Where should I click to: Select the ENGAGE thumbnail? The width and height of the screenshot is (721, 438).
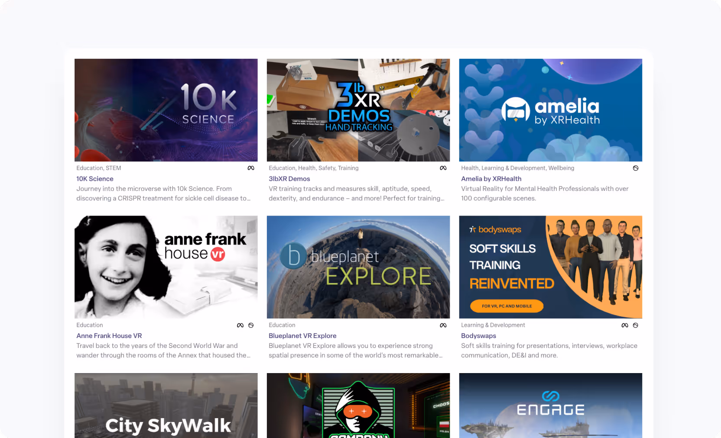tap(551, 406)
